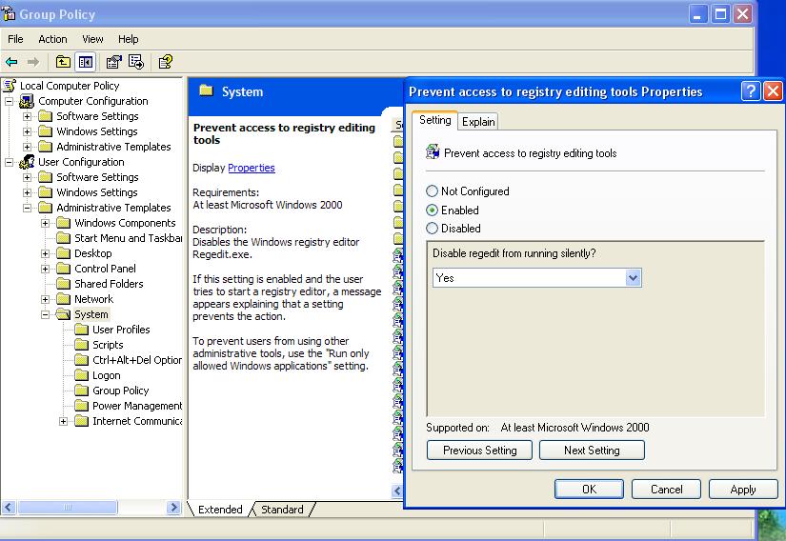Select Ctrl+Alt+Del Options tree item

coord(137,360)
